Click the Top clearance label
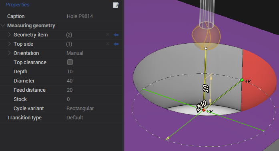The width and height of the screenshot is (279, 151). tap(30, 62)
